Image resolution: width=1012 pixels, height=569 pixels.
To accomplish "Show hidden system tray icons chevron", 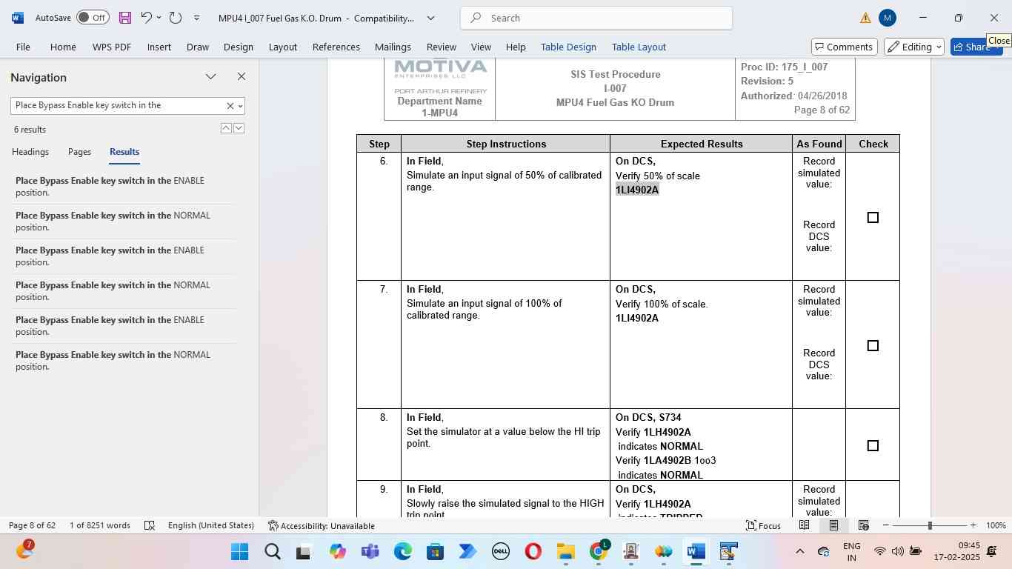I will pos(799,551).
